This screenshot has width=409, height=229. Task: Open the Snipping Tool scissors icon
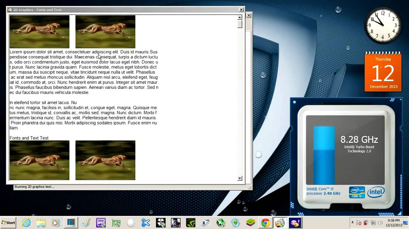(146, 223)
